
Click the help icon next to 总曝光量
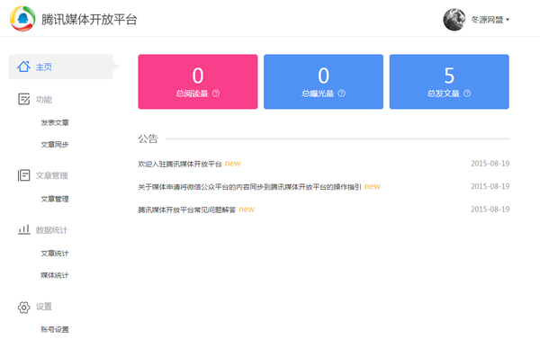[x=341, y=94]
